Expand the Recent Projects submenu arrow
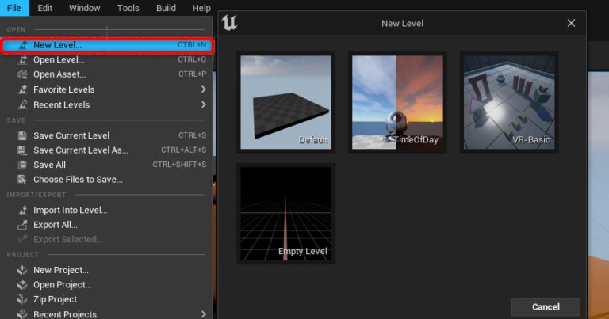 pyautogui.click(x=203, y=314)
